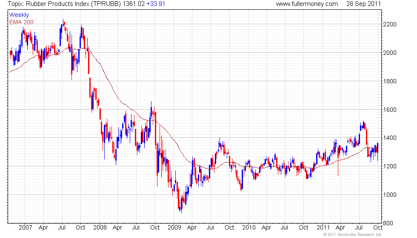Image resolution: width=417 pixels, height=238 pixels.
Task: Click the 2000 price axis label
Action: [390, 53]
